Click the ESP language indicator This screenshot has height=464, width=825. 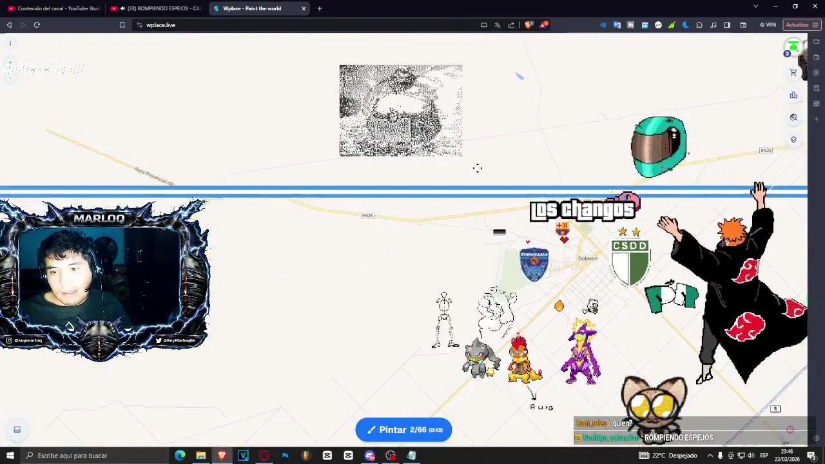point(764,456)
